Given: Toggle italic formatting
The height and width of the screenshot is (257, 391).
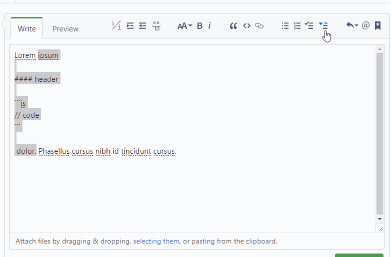Looking at the screenshot, I should [x=209, y=25].
